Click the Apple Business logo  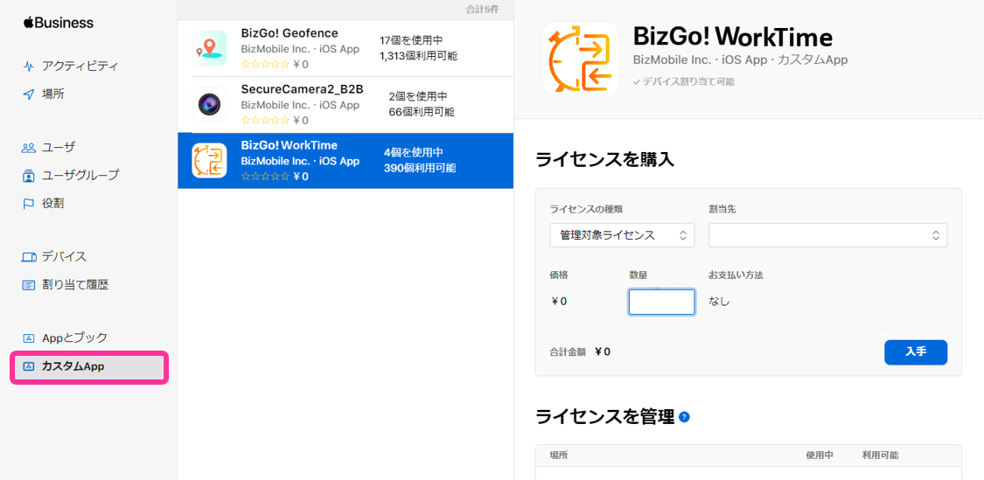[x=58, y=23]
